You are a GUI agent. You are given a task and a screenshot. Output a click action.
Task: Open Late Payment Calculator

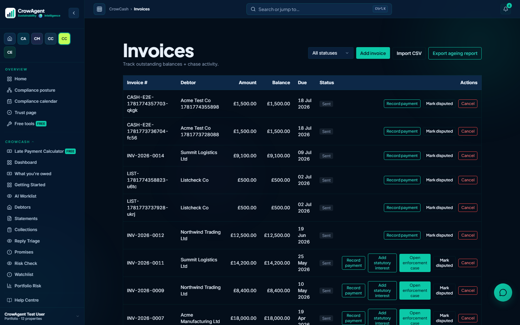coord(39,151)
